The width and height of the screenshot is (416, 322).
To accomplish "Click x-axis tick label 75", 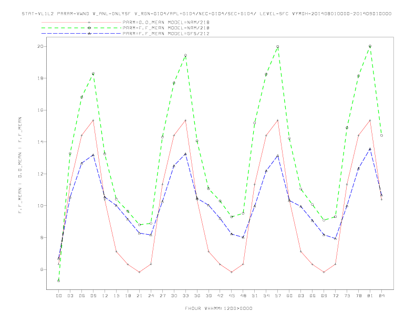I will point(347,296).
